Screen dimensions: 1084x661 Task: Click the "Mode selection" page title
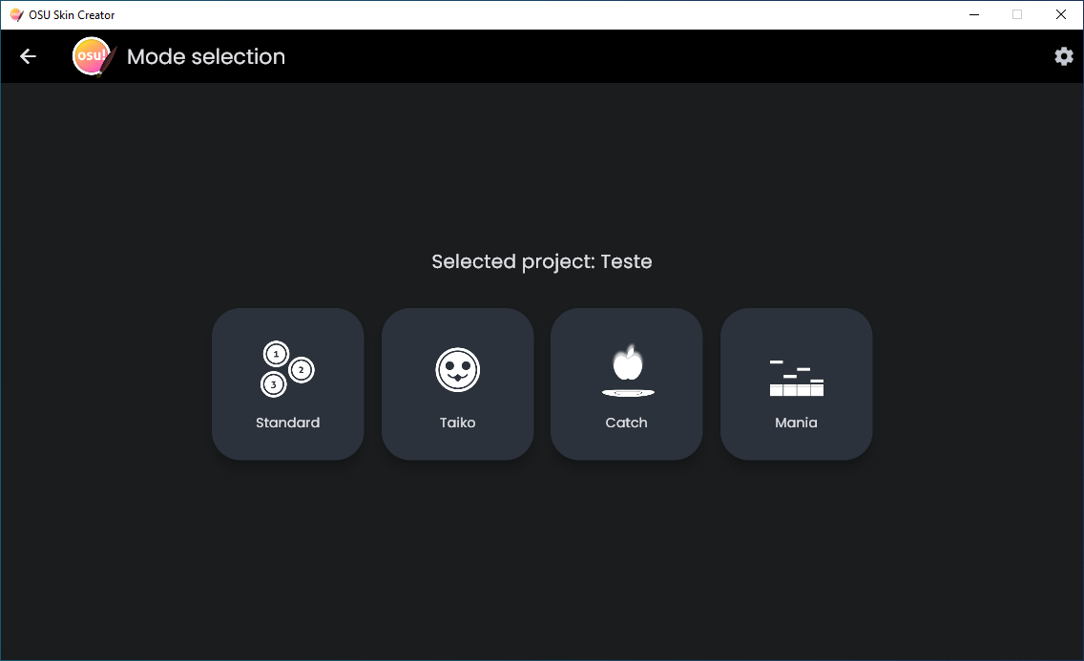pos(206,57)
